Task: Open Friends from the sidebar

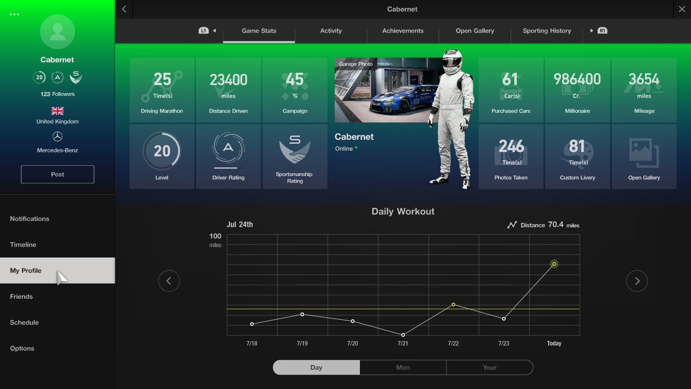Action: point(21,296)
